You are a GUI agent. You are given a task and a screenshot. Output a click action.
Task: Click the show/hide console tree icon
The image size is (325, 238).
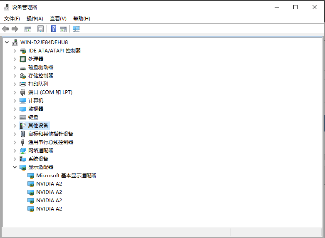[x=28, y=29]
